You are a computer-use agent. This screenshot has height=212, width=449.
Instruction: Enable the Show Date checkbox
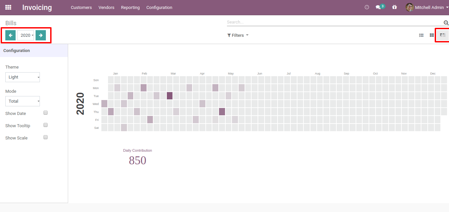click(46, 113)
